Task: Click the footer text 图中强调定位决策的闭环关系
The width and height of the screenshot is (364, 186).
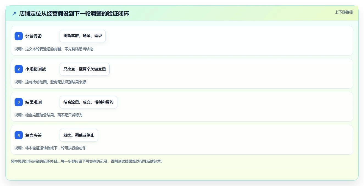Action: pyautogui.click(x=34, y=161)
